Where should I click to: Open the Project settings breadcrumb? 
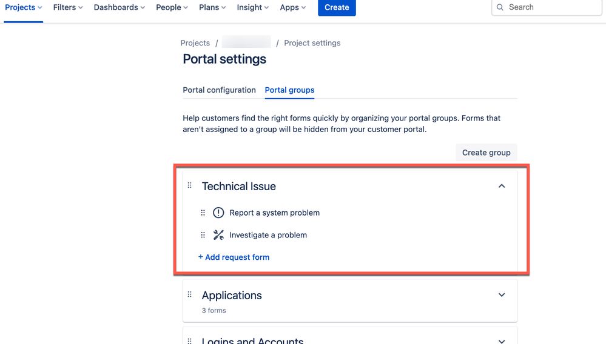click(x=312, y=43)
